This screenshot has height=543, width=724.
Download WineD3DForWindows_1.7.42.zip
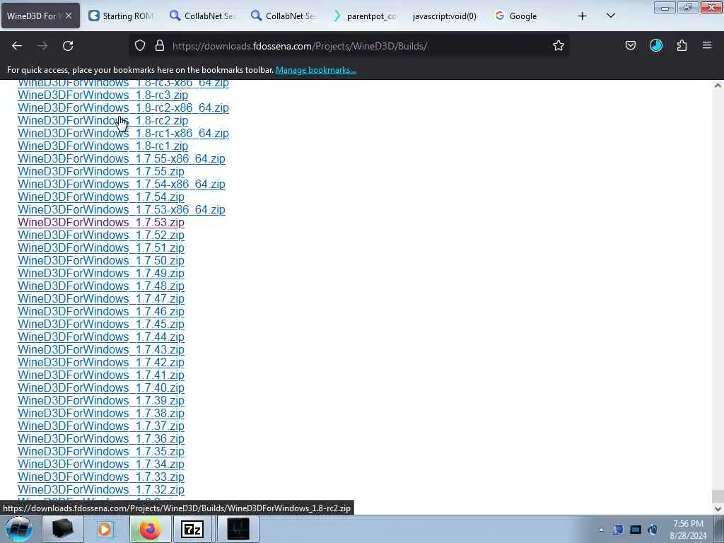click(x=101, y=363)
